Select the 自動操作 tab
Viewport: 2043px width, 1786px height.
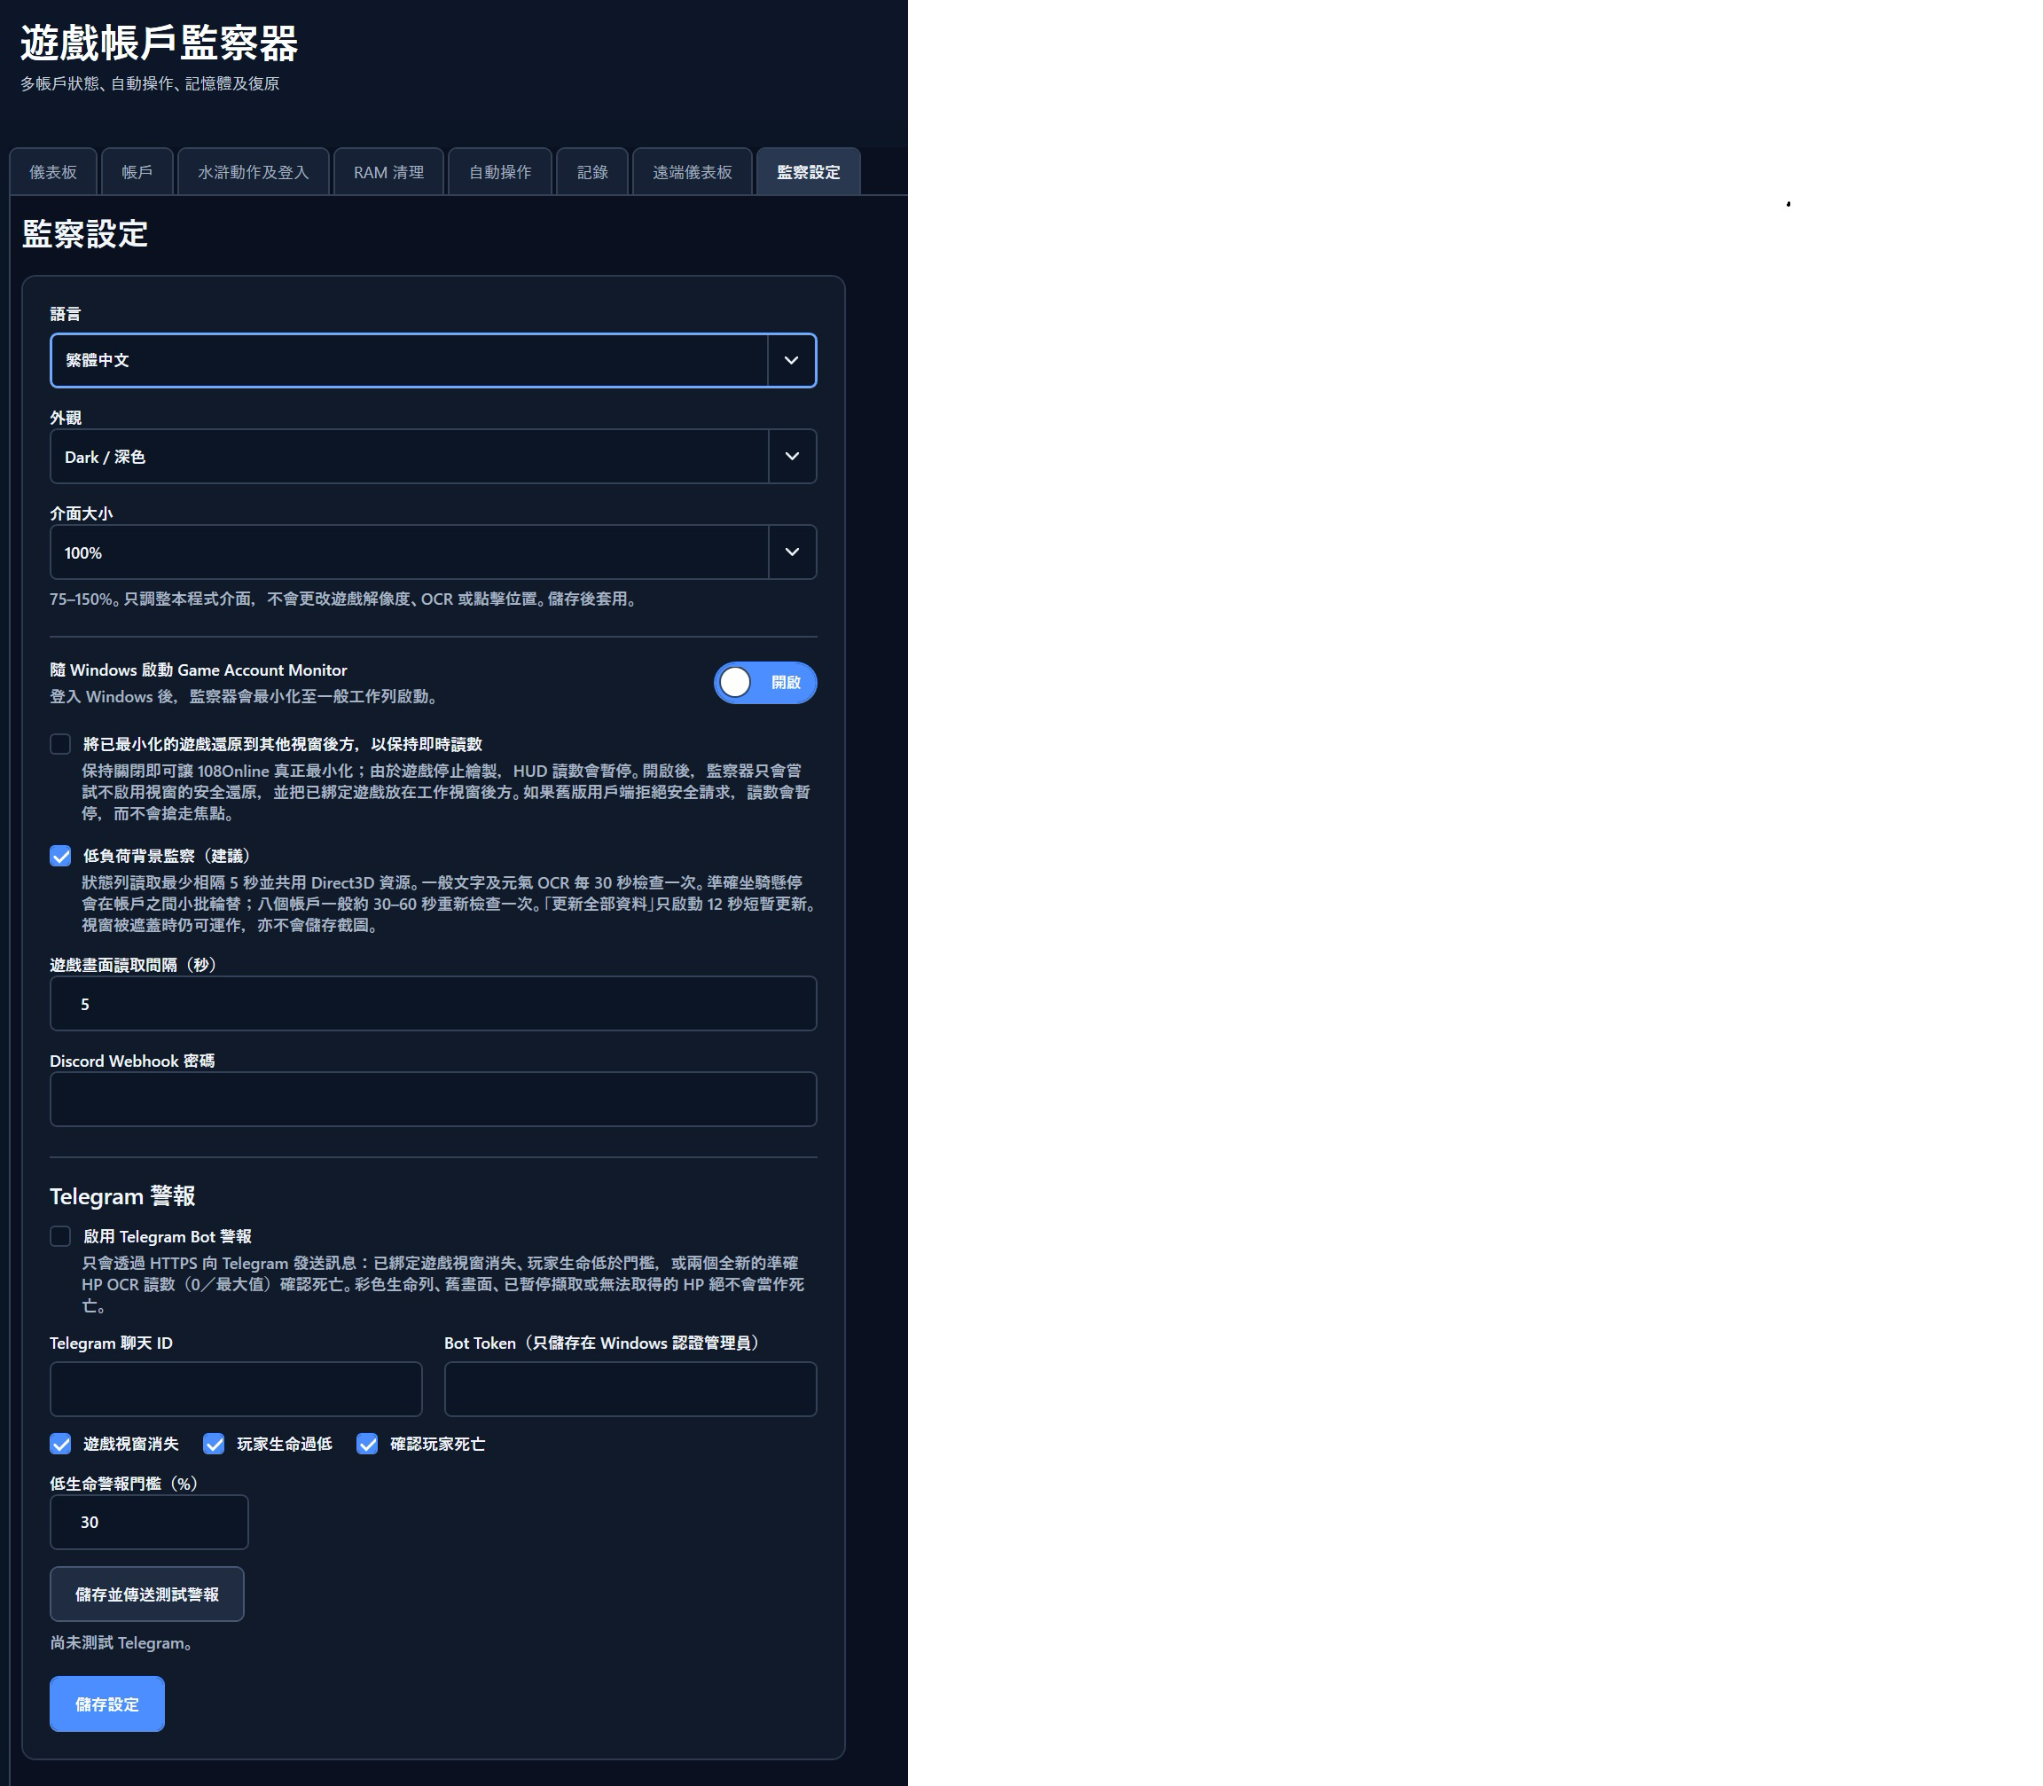pos(500,171)
